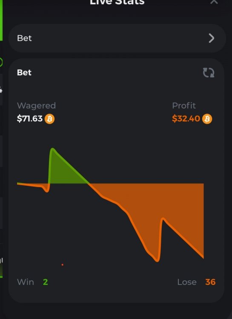The width and height of the screenshot is (232, 319).
Task: Click the green peak of the chart
Action: click(53, 150)
